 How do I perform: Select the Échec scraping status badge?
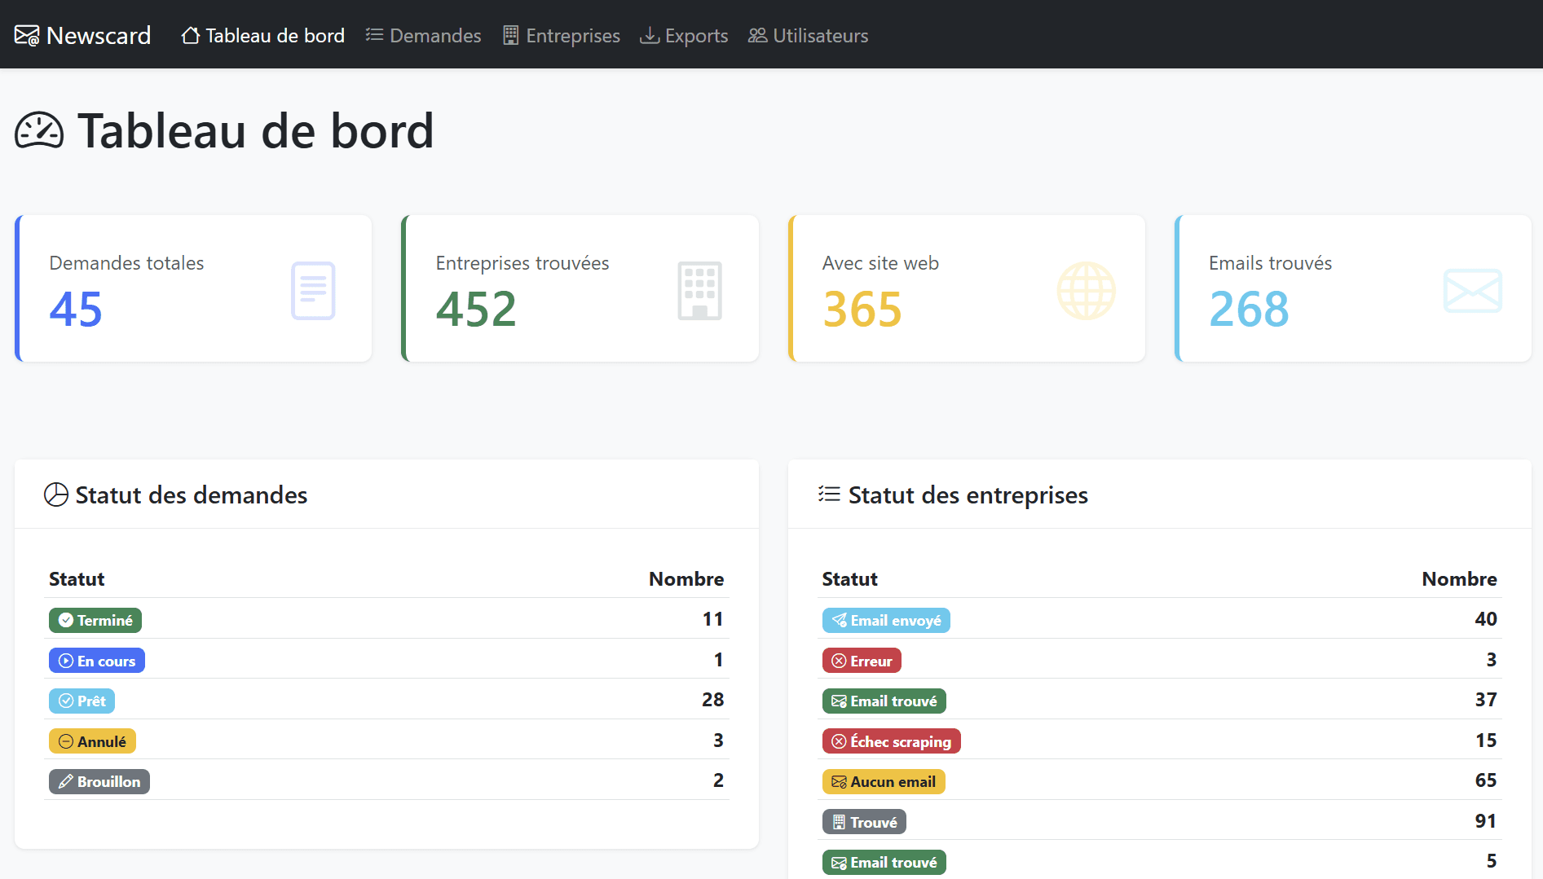tap(892, 741)
